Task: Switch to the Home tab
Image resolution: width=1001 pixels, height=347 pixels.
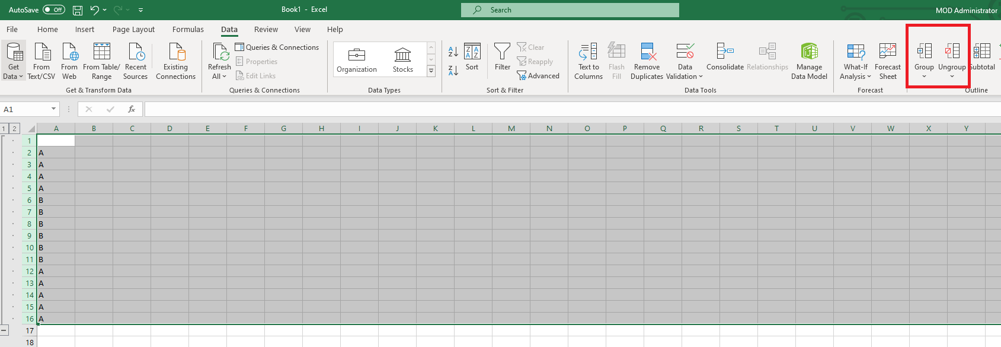Action: click(47, 30)
